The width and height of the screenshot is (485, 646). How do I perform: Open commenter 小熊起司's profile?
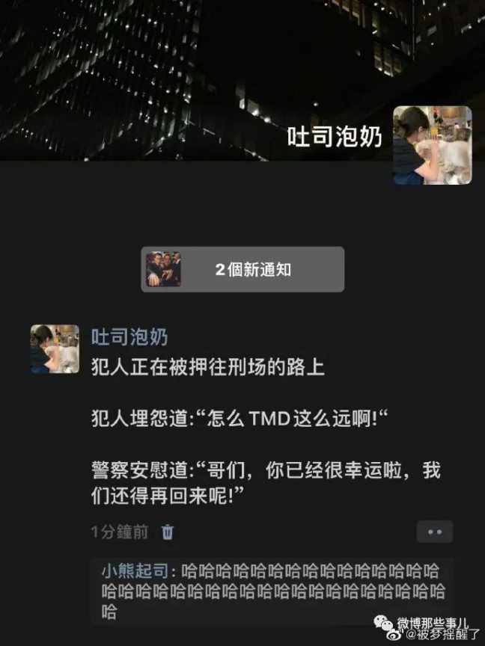135,572
